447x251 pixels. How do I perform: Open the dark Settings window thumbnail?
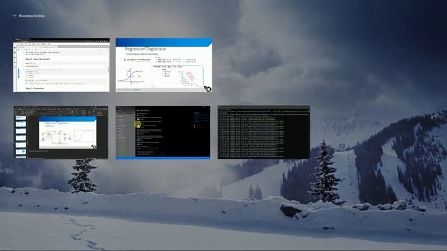coord(163,132)
